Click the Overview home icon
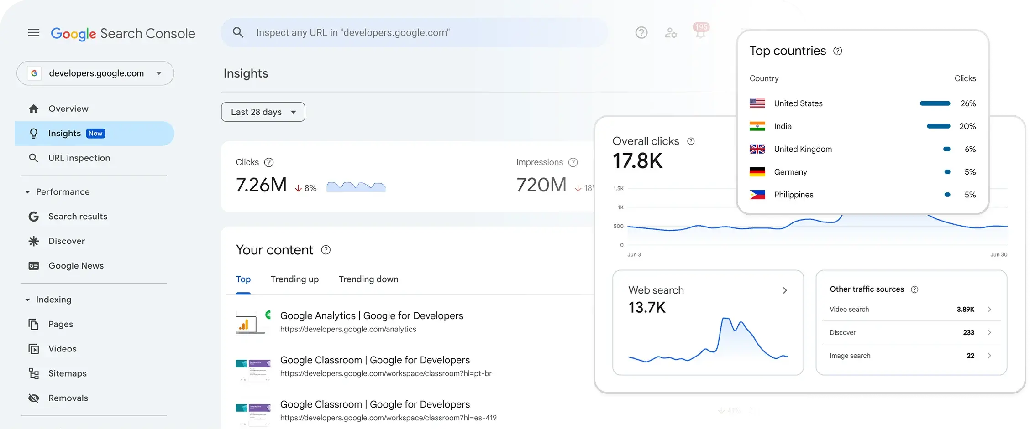1030x429 pixels. tap(33, 109)
